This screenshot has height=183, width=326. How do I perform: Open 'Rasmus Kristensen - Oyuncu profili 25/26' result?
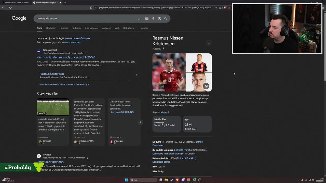coord(66,57)
